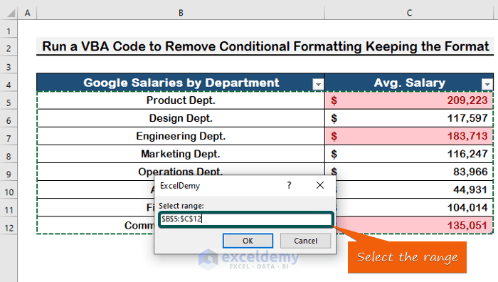498x282 pixels.
Task: Click the Design Dept. cell
Action: (181, 118)
